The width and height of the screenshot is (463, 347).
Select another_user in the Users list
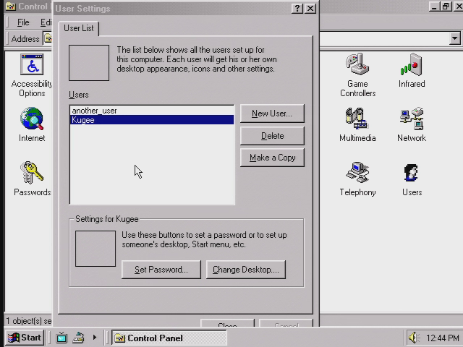click(x=152, y=111)
